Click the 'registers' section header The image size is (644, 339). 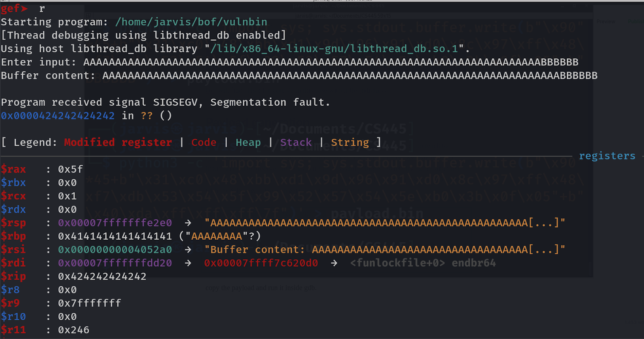607,156
